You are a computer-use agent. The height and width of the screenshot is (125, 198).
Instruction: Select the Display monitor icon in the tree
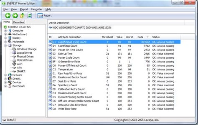[10, 38]
